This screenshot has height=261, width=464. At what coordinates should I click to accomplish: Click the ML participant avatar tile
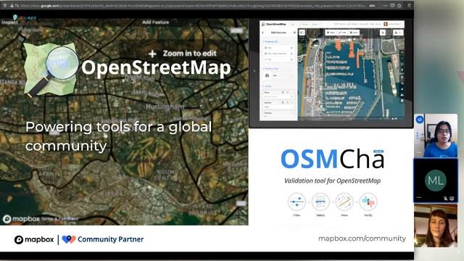(x=436, y=181)
